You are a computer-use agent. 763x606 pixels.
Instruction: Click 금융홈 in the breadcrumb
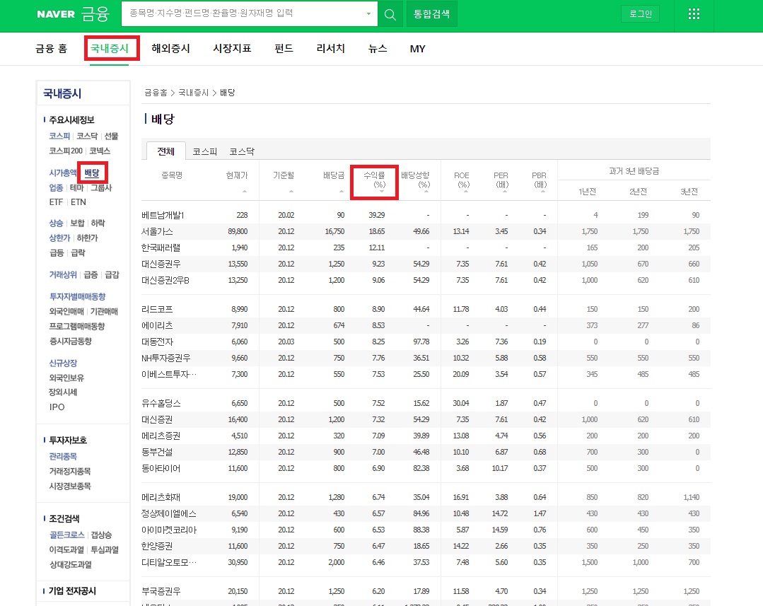click(x=156, y=93)
